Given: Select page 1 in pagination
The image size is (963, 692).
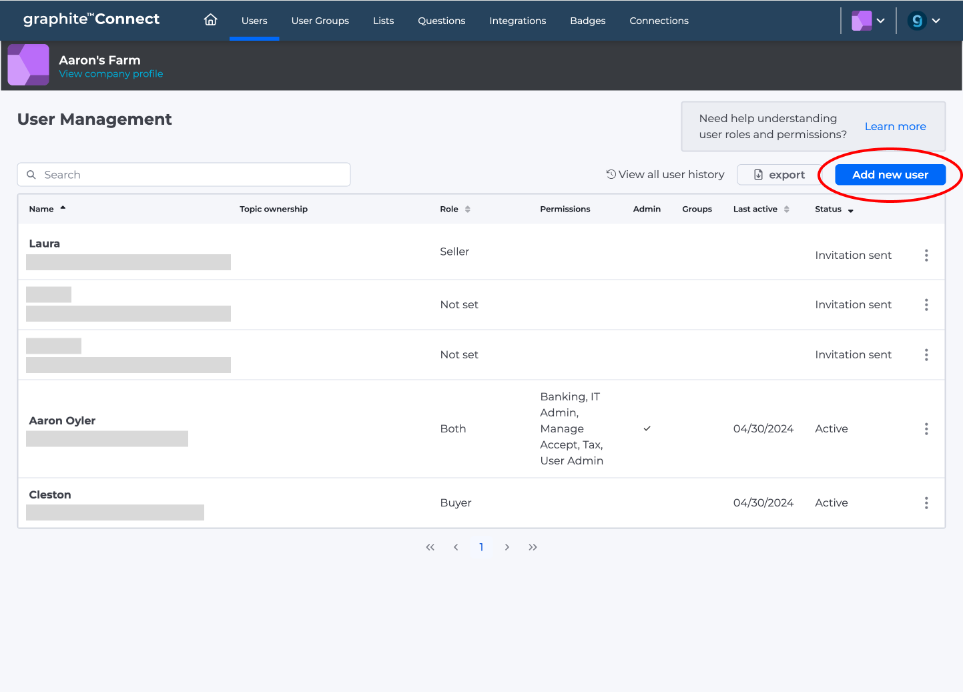Looking at the screenshot, I should pos(481,547).
